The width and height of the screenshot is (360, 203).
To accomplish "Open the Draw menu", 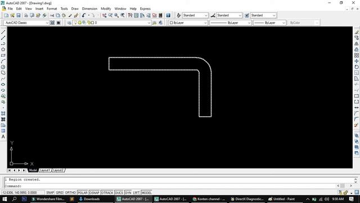I will coord(75,9).
